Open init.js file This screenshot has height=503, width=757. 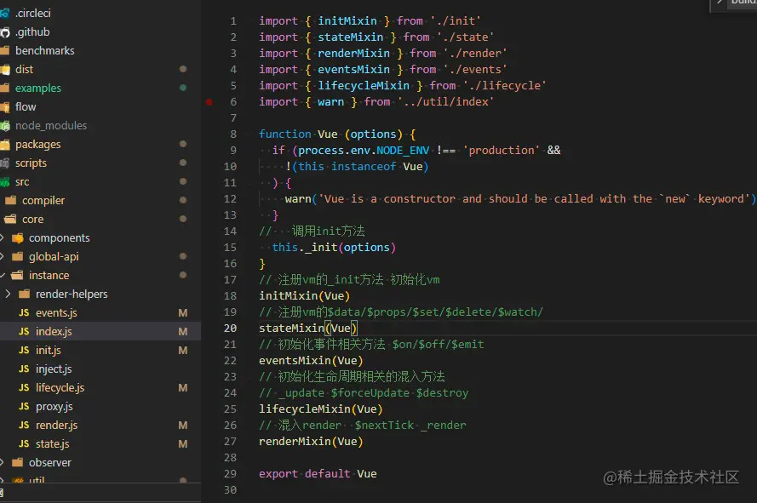[x=49, y=351]
